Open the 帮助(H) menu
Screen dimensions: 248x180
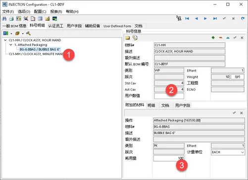click(x=72, y=11)
